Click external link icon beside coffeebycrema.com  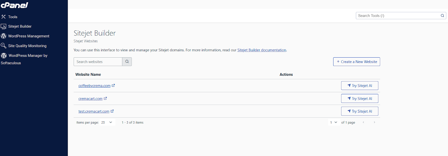[x=113, y=86]
